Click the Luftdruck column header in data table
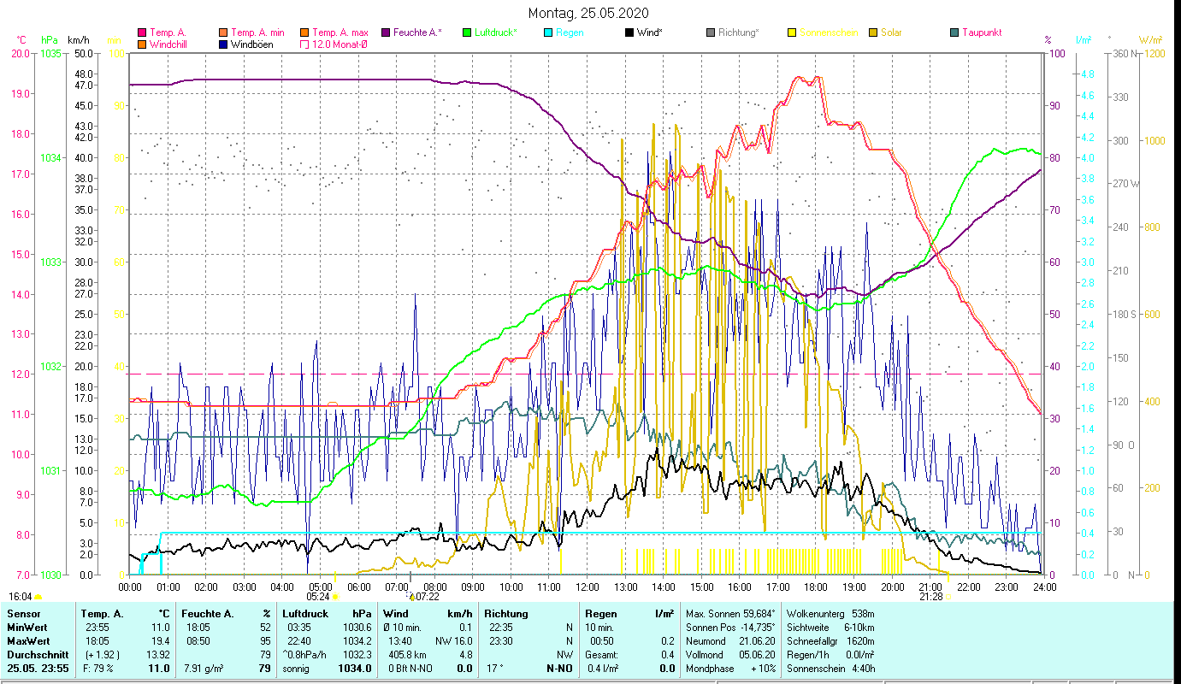1181x684 pixels. pos(304,613)
